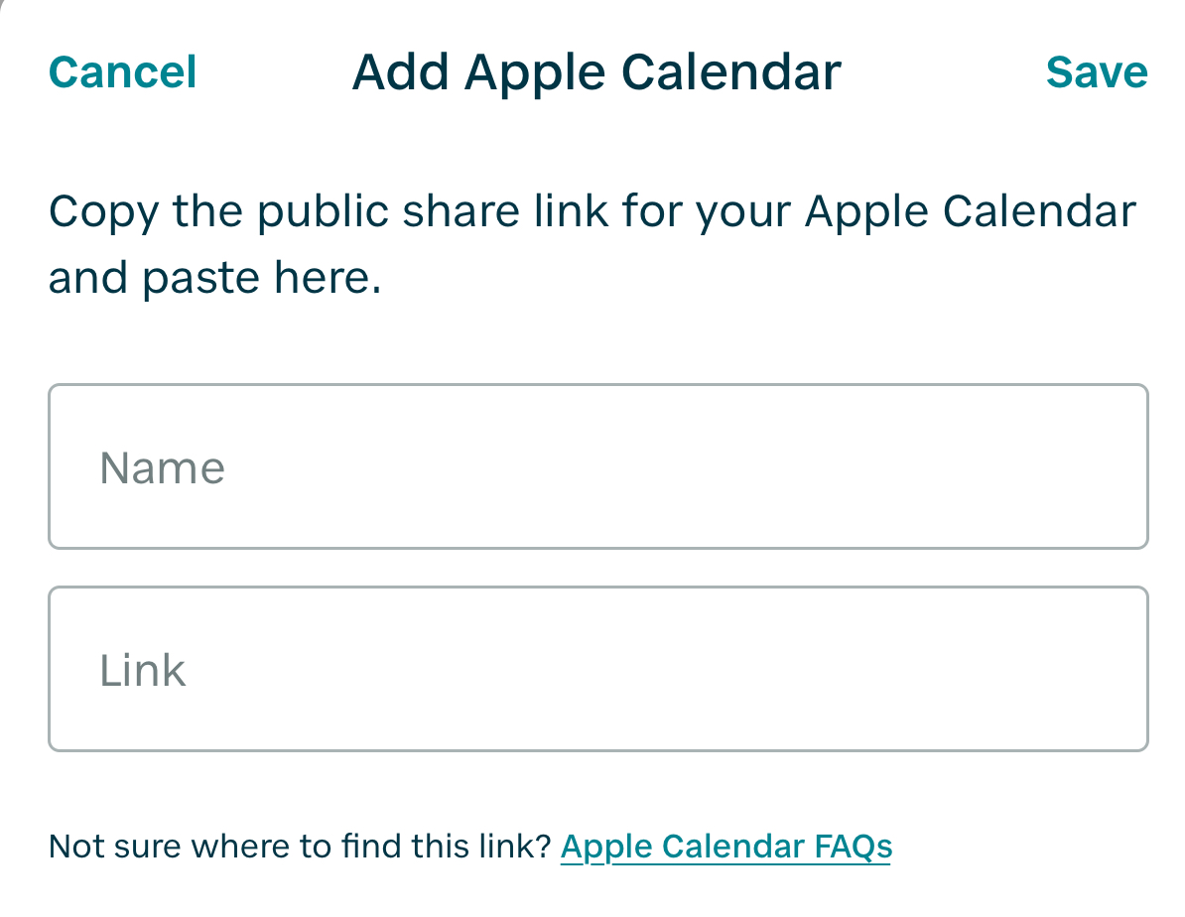The width and height of the screenshot is (1185, 917).
Task: Dismiss the dialog with Cancel
Action: (122, 72)
